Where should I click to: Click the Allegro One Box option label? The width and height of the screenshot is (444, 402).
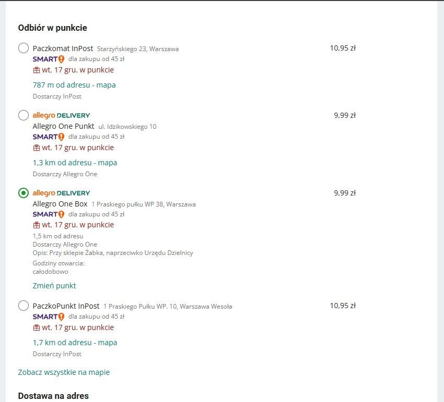(x=60, y=204)
